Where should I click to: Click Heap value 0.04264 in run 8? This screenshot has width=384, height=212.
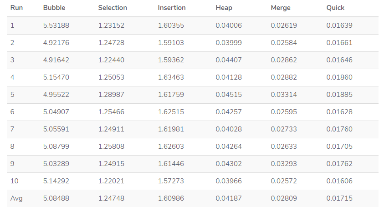coord(229,146)
